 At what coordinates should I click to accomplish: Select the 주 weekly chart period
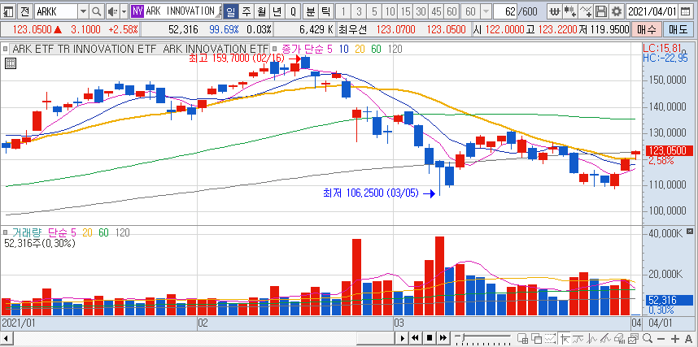246,11
